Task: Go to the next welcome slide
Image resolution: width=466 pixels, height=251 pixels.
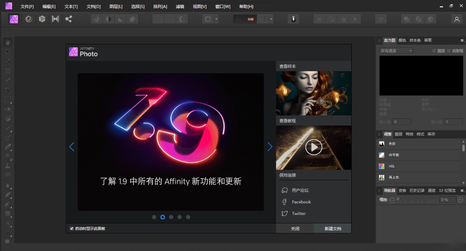Action: (270, 147)
